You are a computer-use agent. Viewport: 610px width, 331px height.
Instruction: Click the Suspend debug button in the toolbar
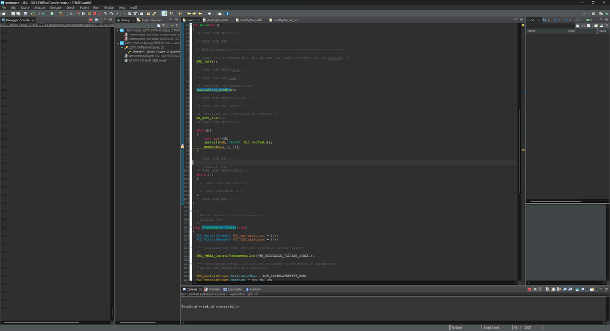tap(90, 13)
